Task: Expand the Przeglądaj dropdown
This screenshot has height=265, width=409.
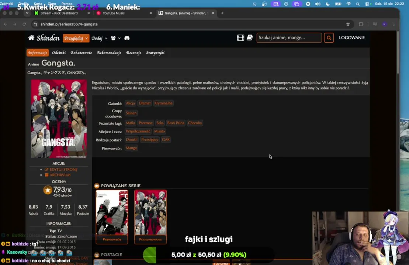Action: (76, 38)
